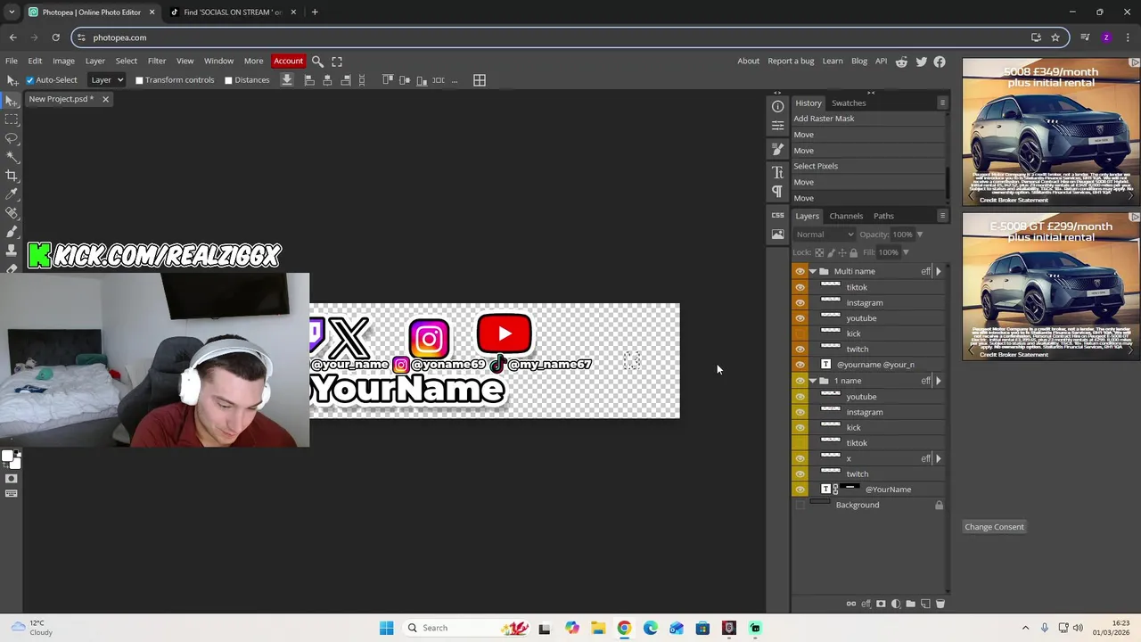1141x642 pixels.
Task: Align left edges icon in options bar
Action: (309, 80)
